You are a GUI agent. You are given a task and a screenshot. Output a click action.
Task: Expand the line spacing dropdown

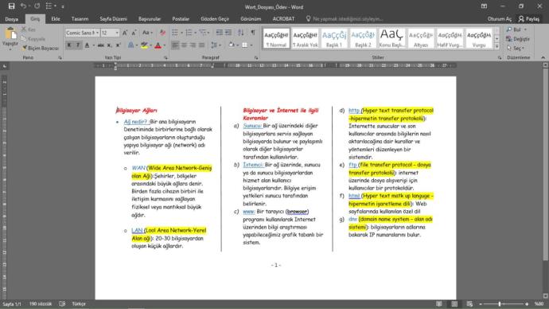click(216, 45)
